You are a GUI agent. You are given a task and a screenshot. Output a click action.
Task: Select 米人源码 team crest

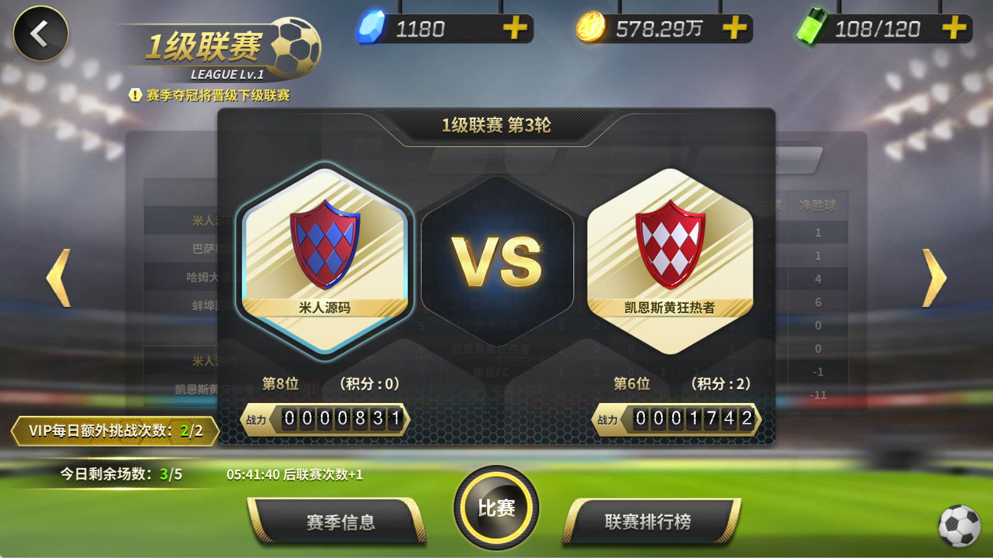(x=325, y=261)
